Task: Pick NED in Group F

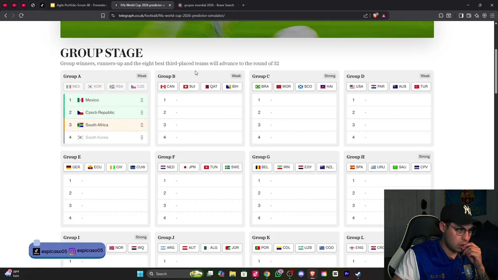Action: coord(168,167)
